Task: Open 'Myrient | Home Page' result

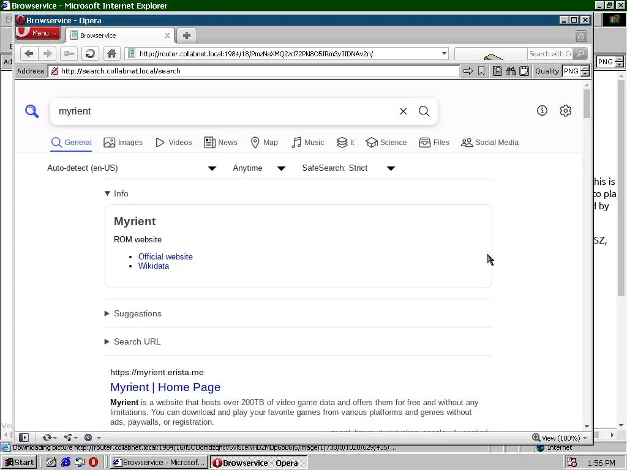Action: (x=165, y=387)
